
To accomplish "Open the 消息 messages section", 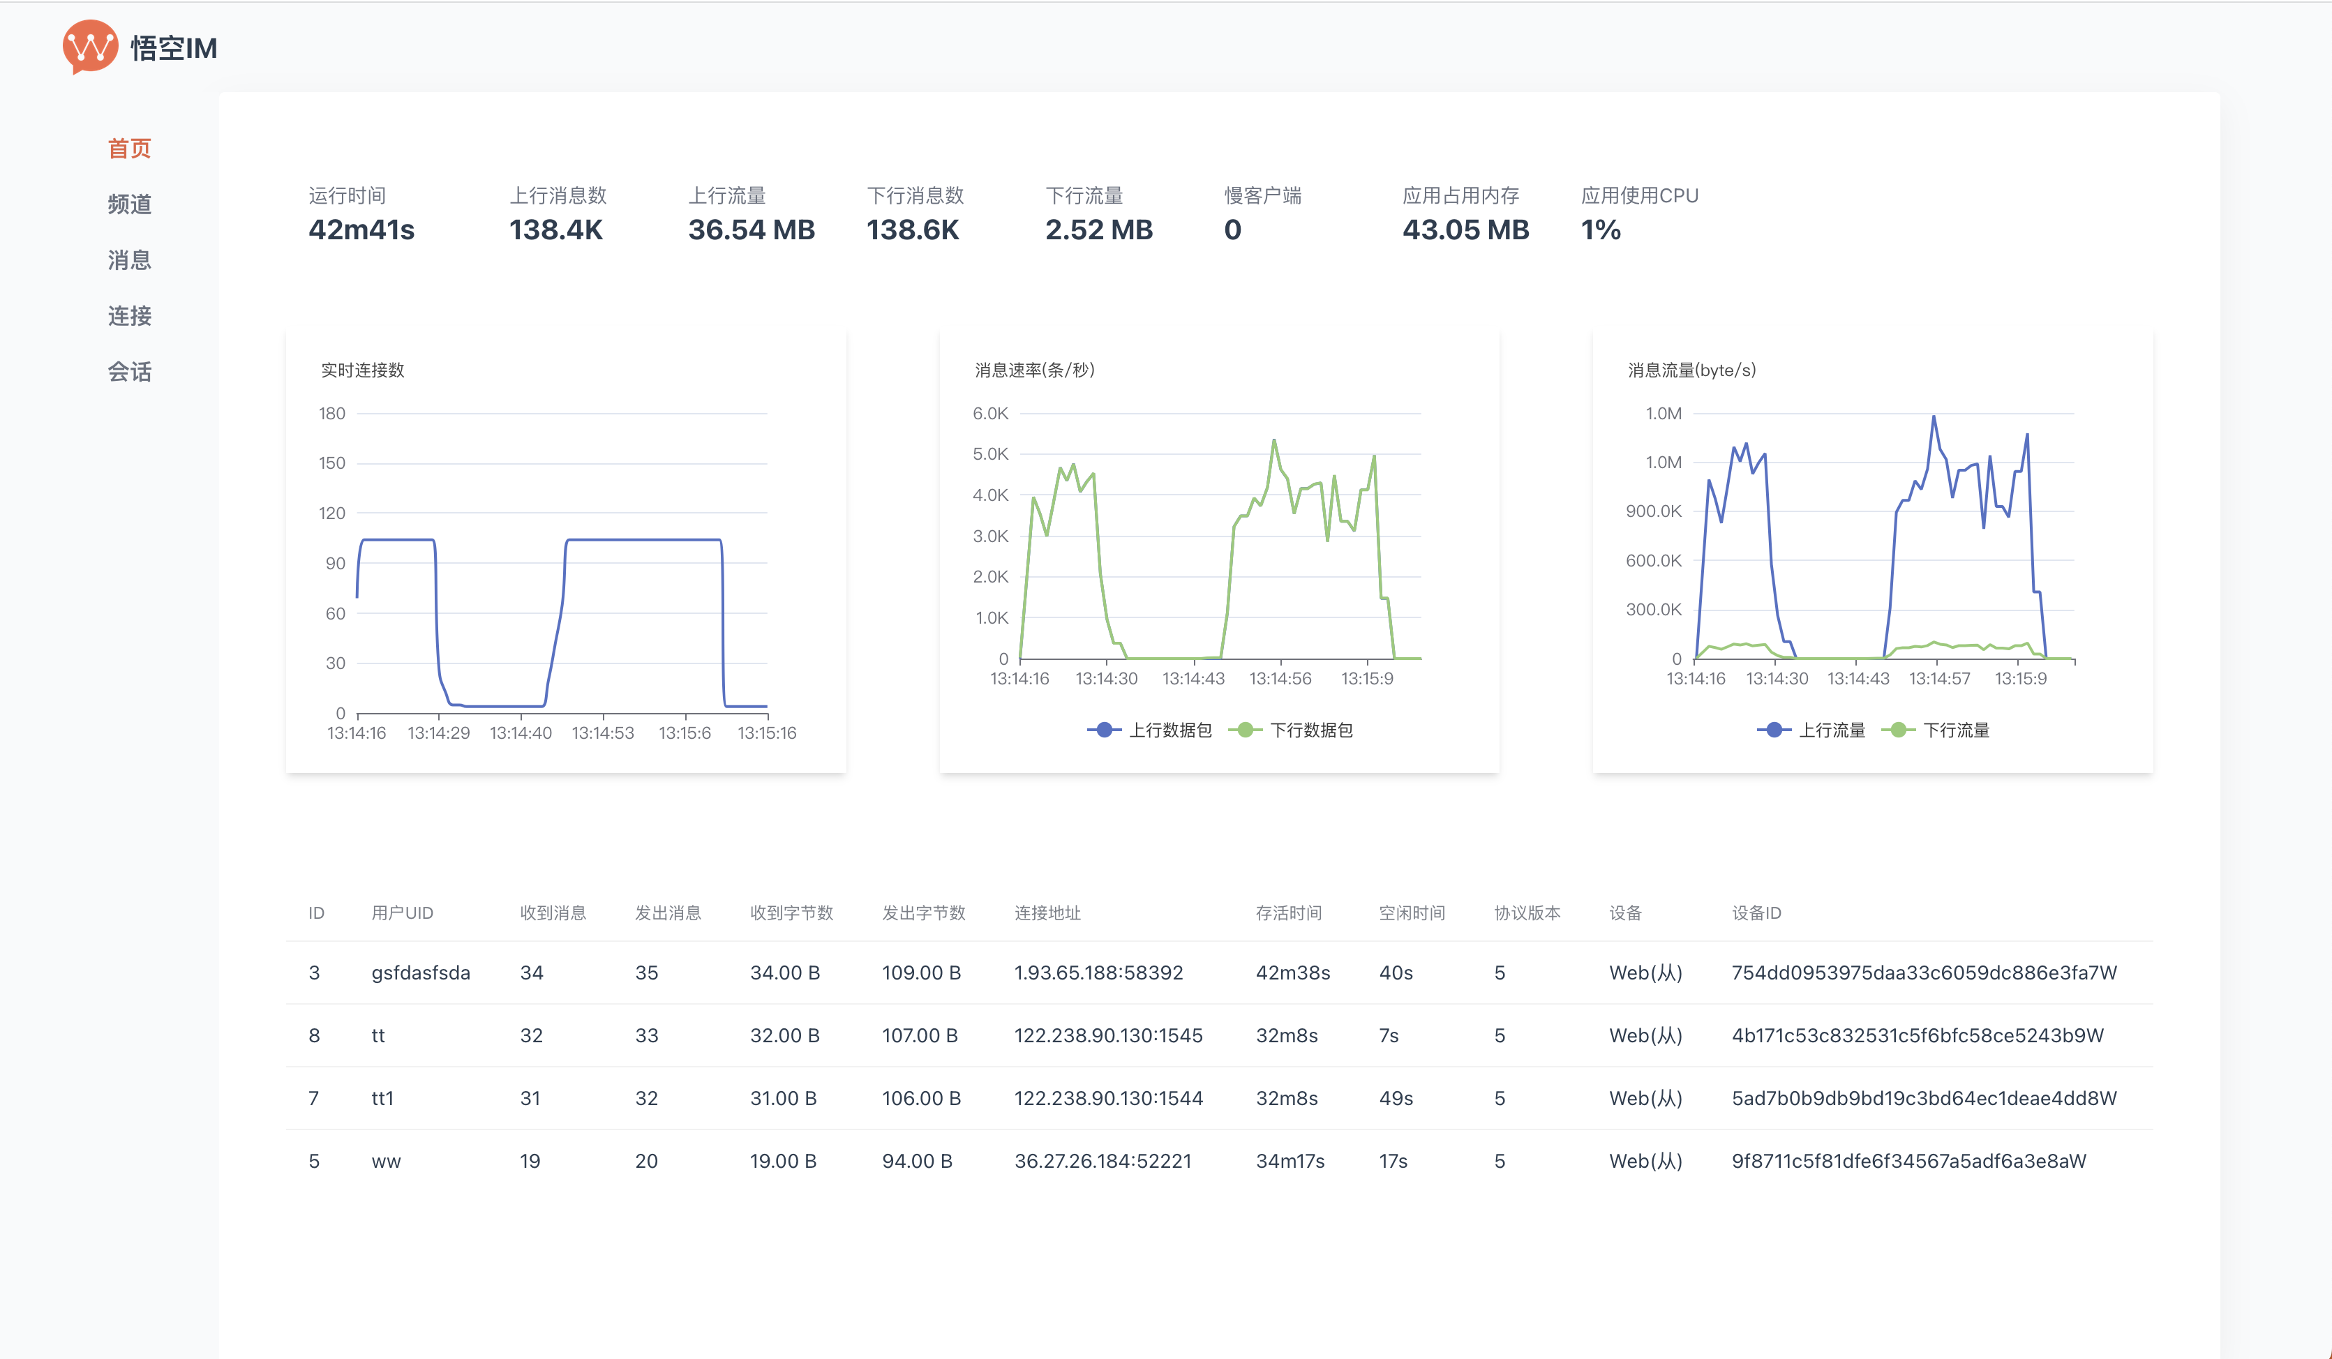I will point(128,260).
